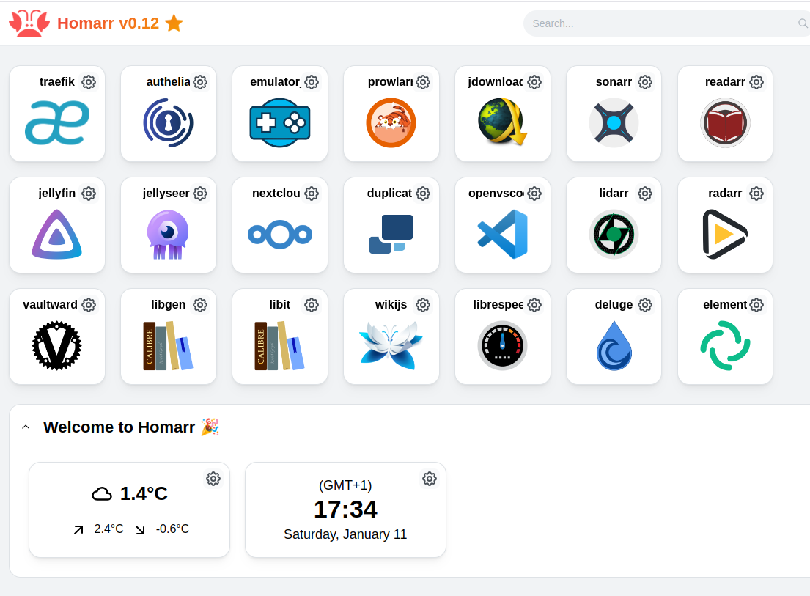
Task: Launch the Wiki.js lotus icon
Action: coord(391,345)
